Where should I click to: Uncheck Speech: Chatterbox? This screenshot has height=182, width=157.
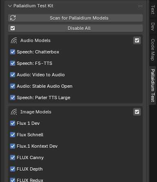click(x=13, y=52)
